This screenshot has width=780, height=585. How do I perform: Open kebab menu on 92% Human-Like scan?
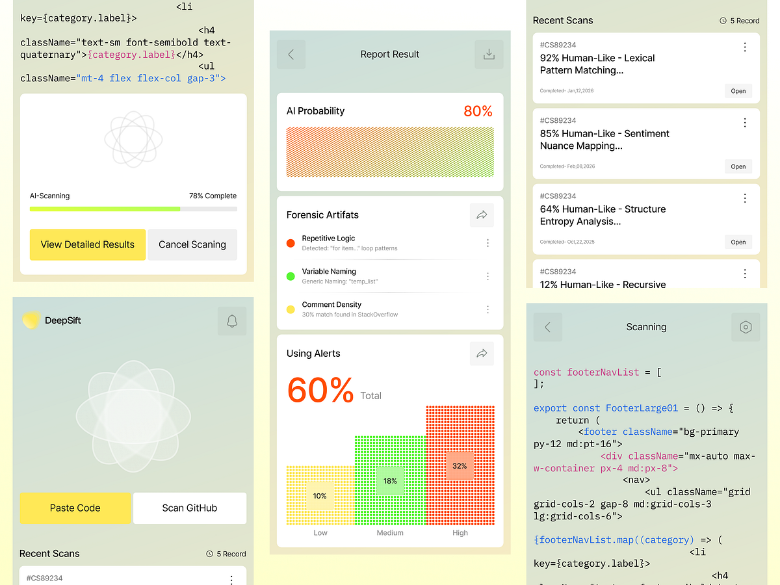coord(745,47)
